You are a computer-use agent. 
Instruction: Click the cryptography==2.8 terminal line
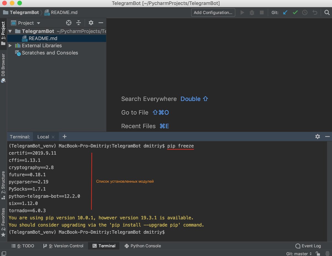pos(31,167)
